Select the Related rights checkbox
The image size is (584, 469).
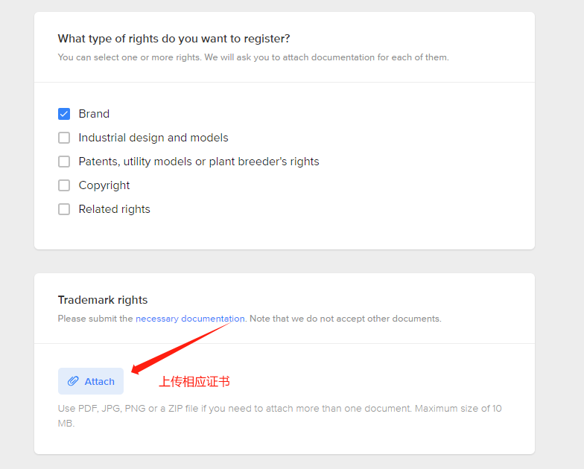(64, 209)
